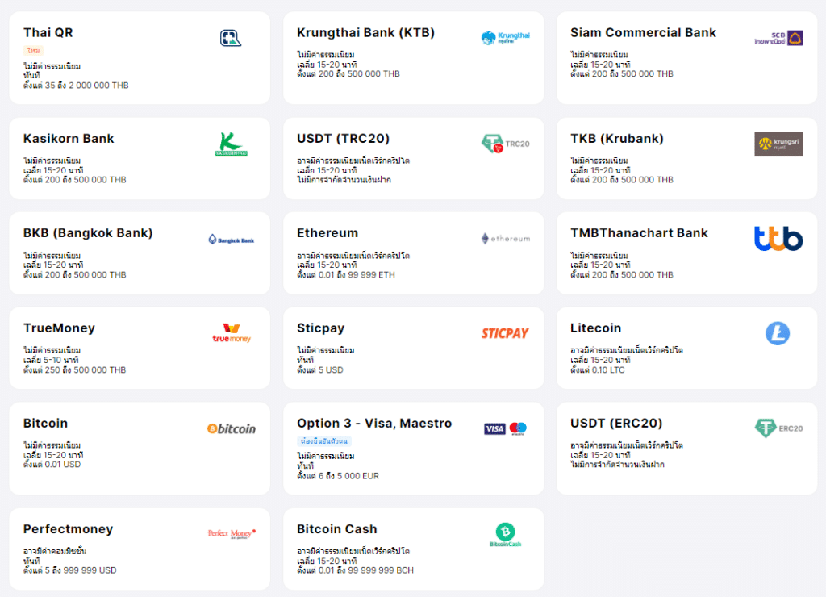Click the Bangkok Bank logo
Screen dimensions: 826x597
coord(232,239)
